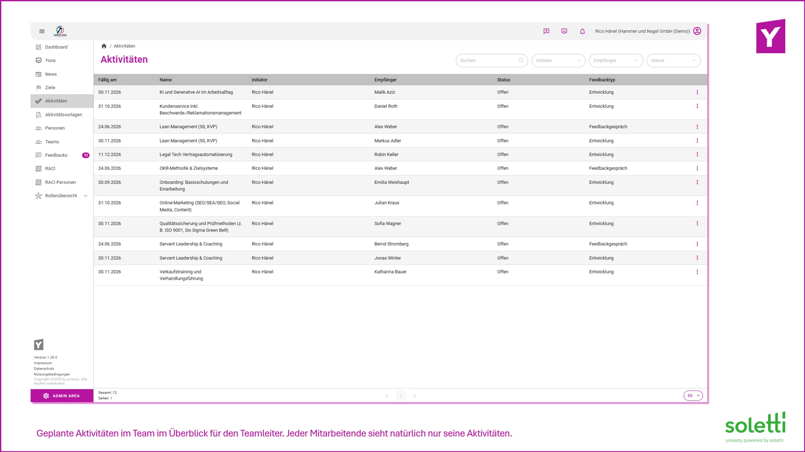
Task: Open the user profile avatar icon
Action: pos(697,31)
